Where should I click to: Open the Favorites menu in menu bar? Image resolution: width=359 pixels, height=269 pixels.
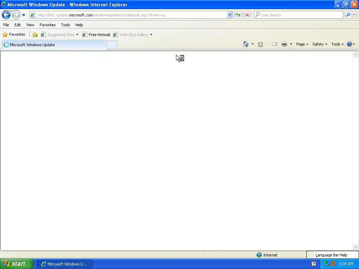[48, 25]
